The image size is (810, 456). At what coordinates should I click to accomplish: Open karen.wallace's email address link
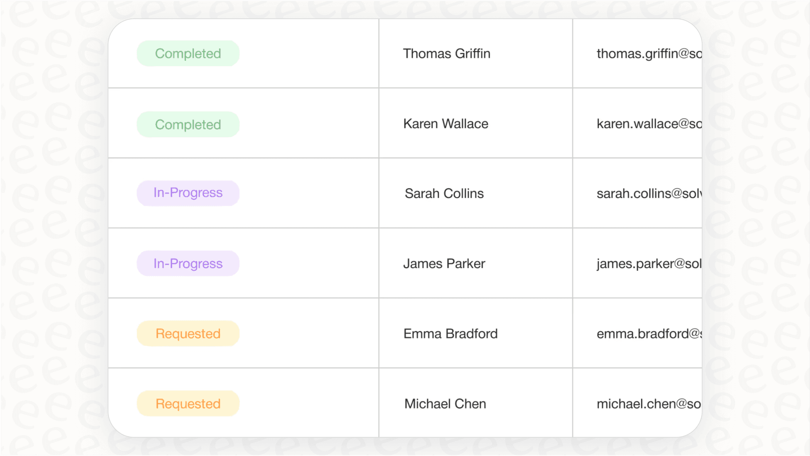tap(648, 124)
